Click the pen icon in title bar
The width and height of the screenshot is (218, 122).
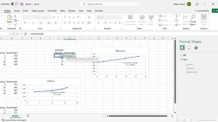tap(197, 4)
